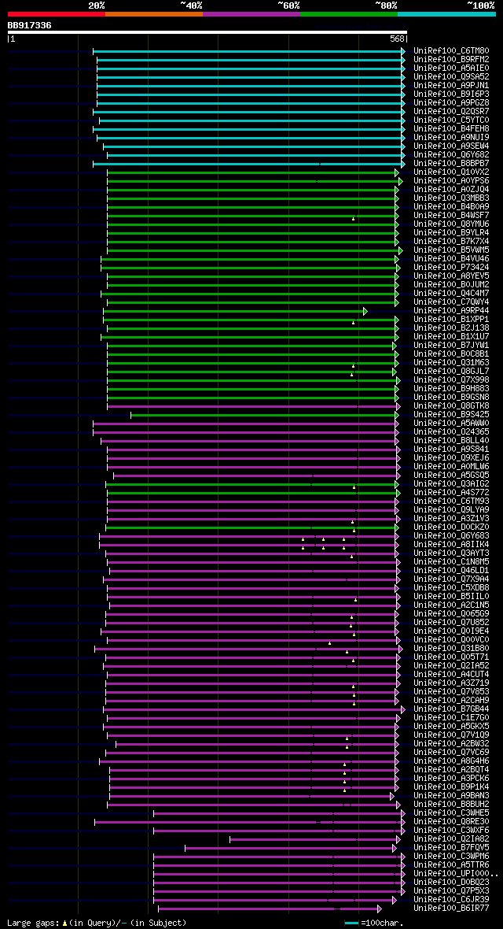Select hit UniRef100_D0CKZ0
The height and width of the screenshot is (929, 503).
(x=451, y=527)
